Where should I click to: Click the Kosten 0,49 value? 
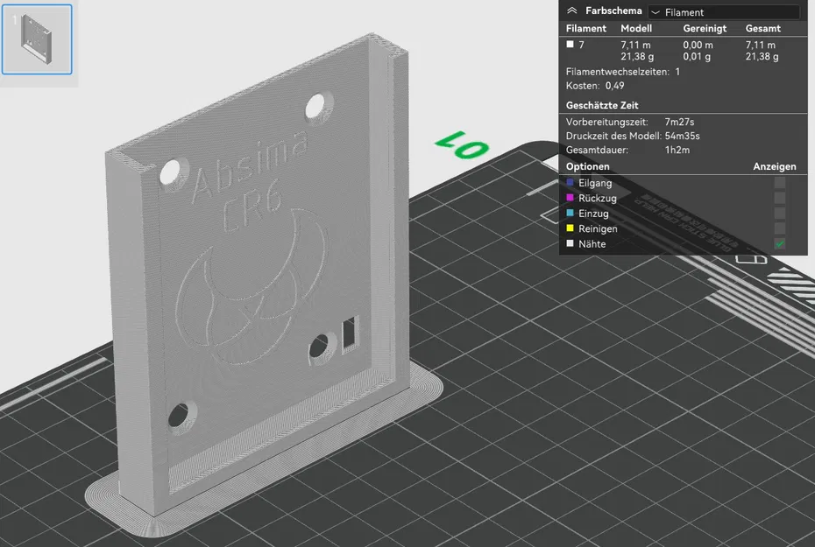click(x=615, y=86)
